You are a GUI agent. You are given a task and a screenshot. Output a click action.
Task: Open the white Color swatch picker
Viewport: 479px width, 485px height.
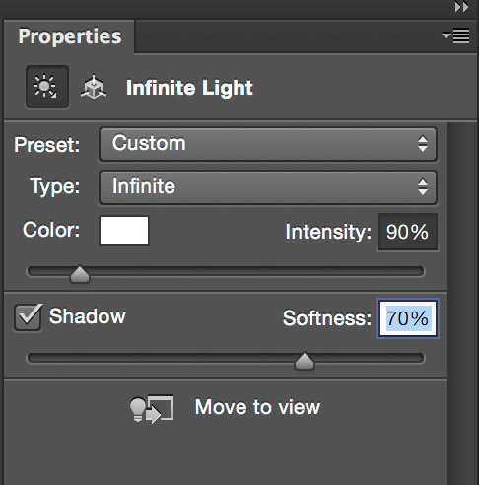[124, 231]
